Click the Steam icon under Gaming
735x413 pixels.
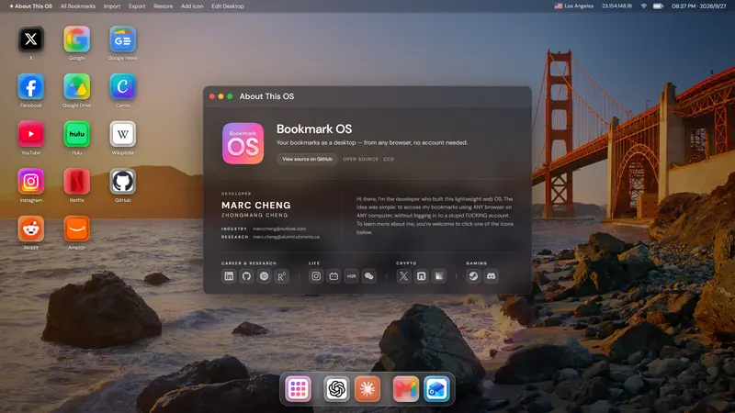[473, 276]
